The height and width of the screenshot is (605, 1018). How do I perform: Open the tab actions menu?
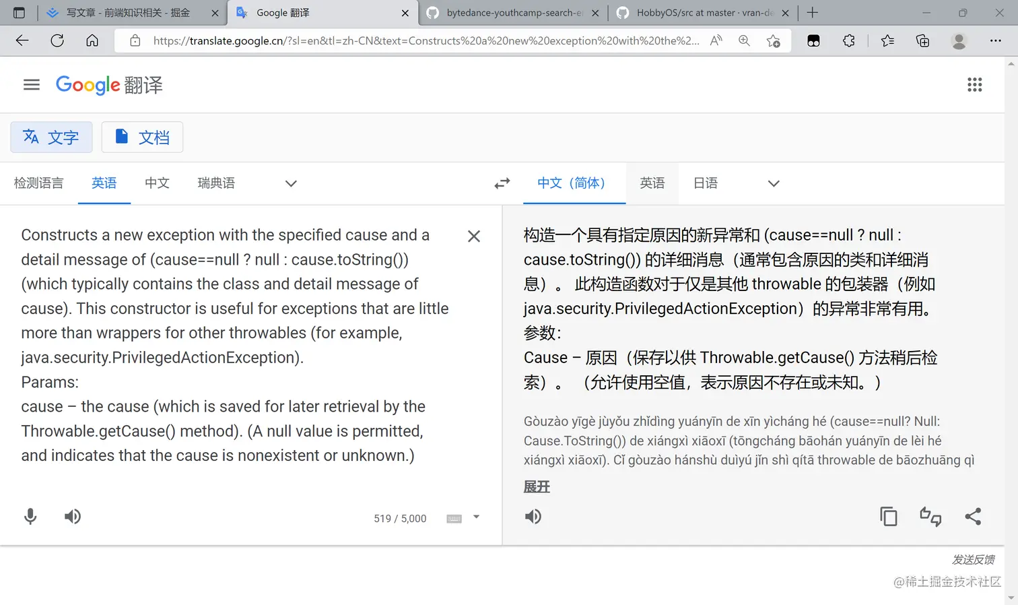19,13
